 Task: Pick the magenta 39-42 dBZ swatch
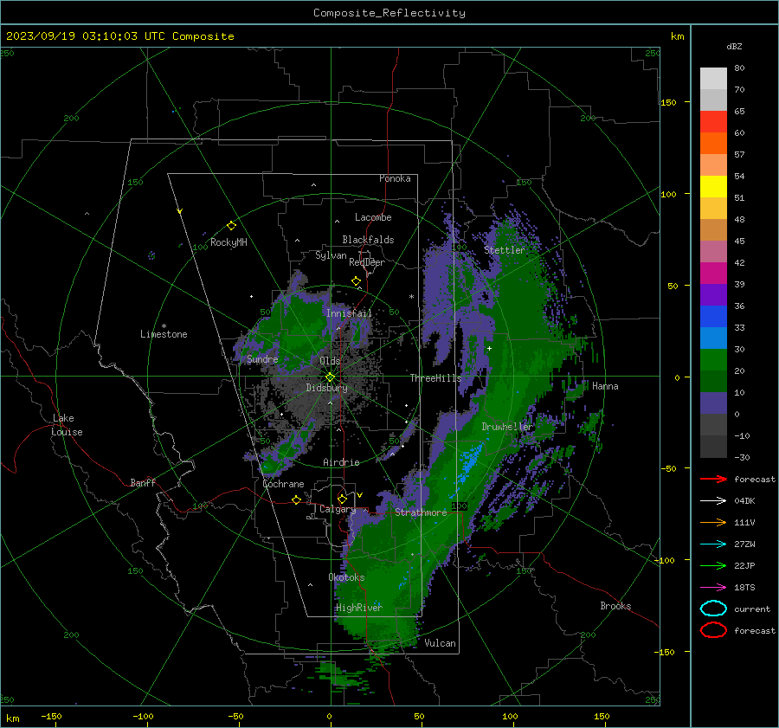713,274
